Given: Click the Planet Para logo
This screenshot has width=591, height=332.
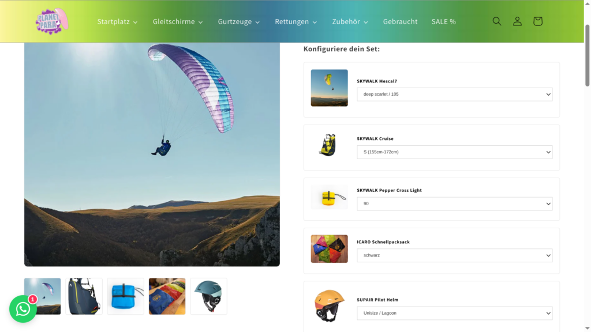Looking at the screenshot, I should click(x=52, y=21).
